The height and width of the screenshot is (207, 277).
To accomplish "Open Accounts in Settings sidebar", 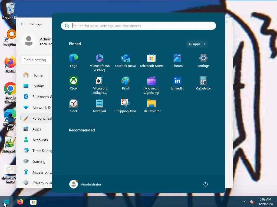I will tap(36, 140).
